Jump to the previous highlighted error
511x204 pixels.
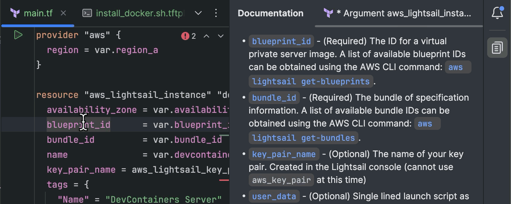coord(206,36)
